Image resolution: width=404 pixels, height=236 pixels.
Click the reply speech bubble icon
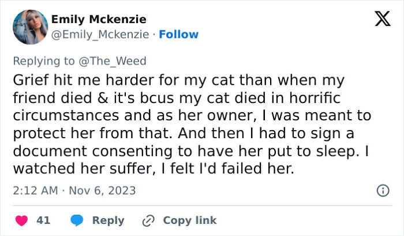tap(77, 220)
